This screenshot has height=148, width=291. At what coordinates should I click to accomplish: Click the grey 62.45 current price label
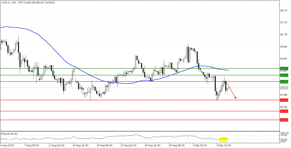click(x=284, y=88)
